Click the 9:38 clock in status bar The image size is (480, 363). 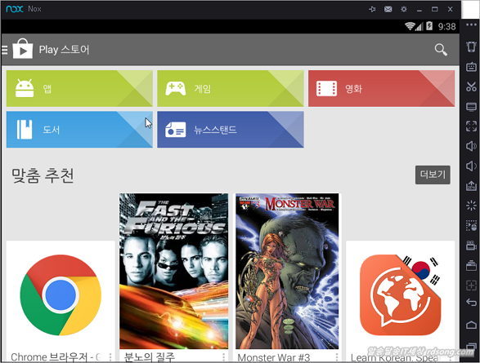click(x=446, y=27)
